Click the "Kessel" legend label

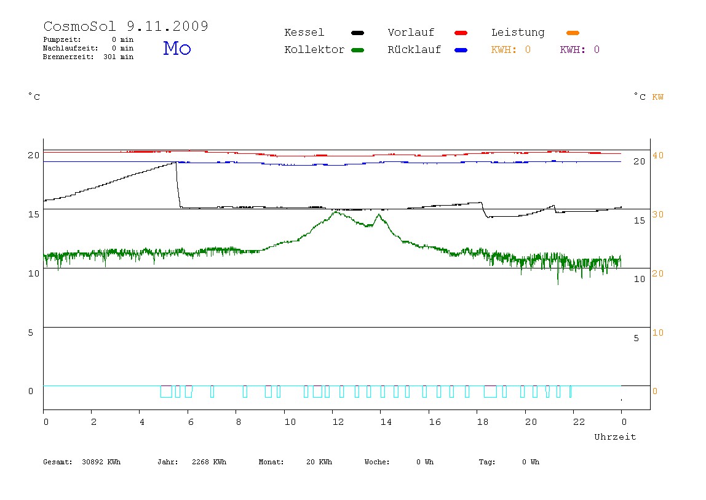coord(304,33)
